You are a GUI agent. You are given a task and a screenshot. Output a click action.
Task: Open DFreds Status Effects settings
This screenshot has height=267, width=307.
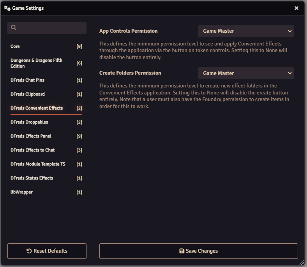pyautogui.click(x=46, y=178)
